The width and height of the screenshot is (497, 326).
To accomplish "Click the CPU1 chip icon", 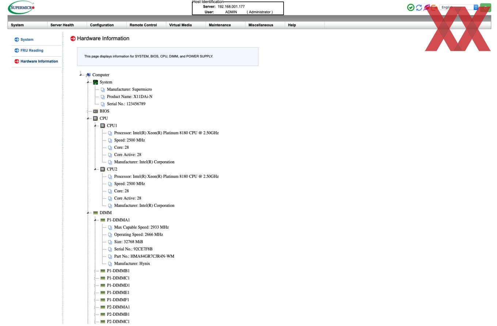I will tap(103, 126).
